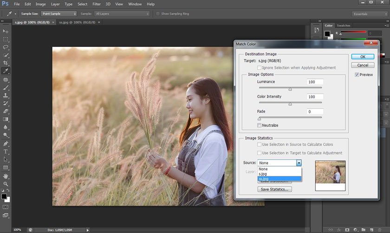The image size is (390, 233).
Task: Enable the Neutralize checkbox
Action: click(259, 125)
